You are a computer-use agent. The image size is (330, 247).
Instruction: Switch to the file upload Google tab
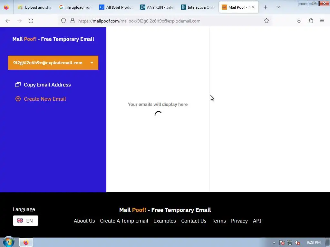coord(75,7)
